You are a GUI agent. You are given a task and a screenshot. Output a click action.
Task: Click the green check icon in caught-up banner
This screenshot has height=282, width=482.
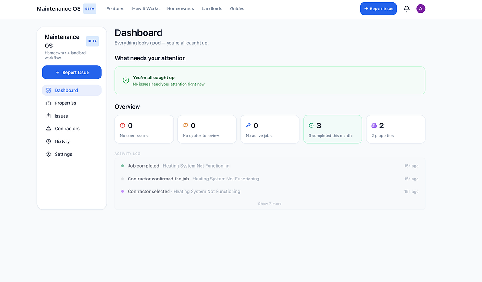126,80
